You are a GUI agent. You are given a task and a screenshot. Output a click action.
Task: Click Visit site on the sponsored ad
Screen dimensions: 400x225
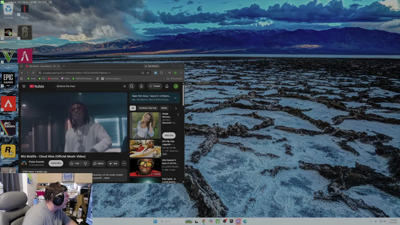coord(169,135)
